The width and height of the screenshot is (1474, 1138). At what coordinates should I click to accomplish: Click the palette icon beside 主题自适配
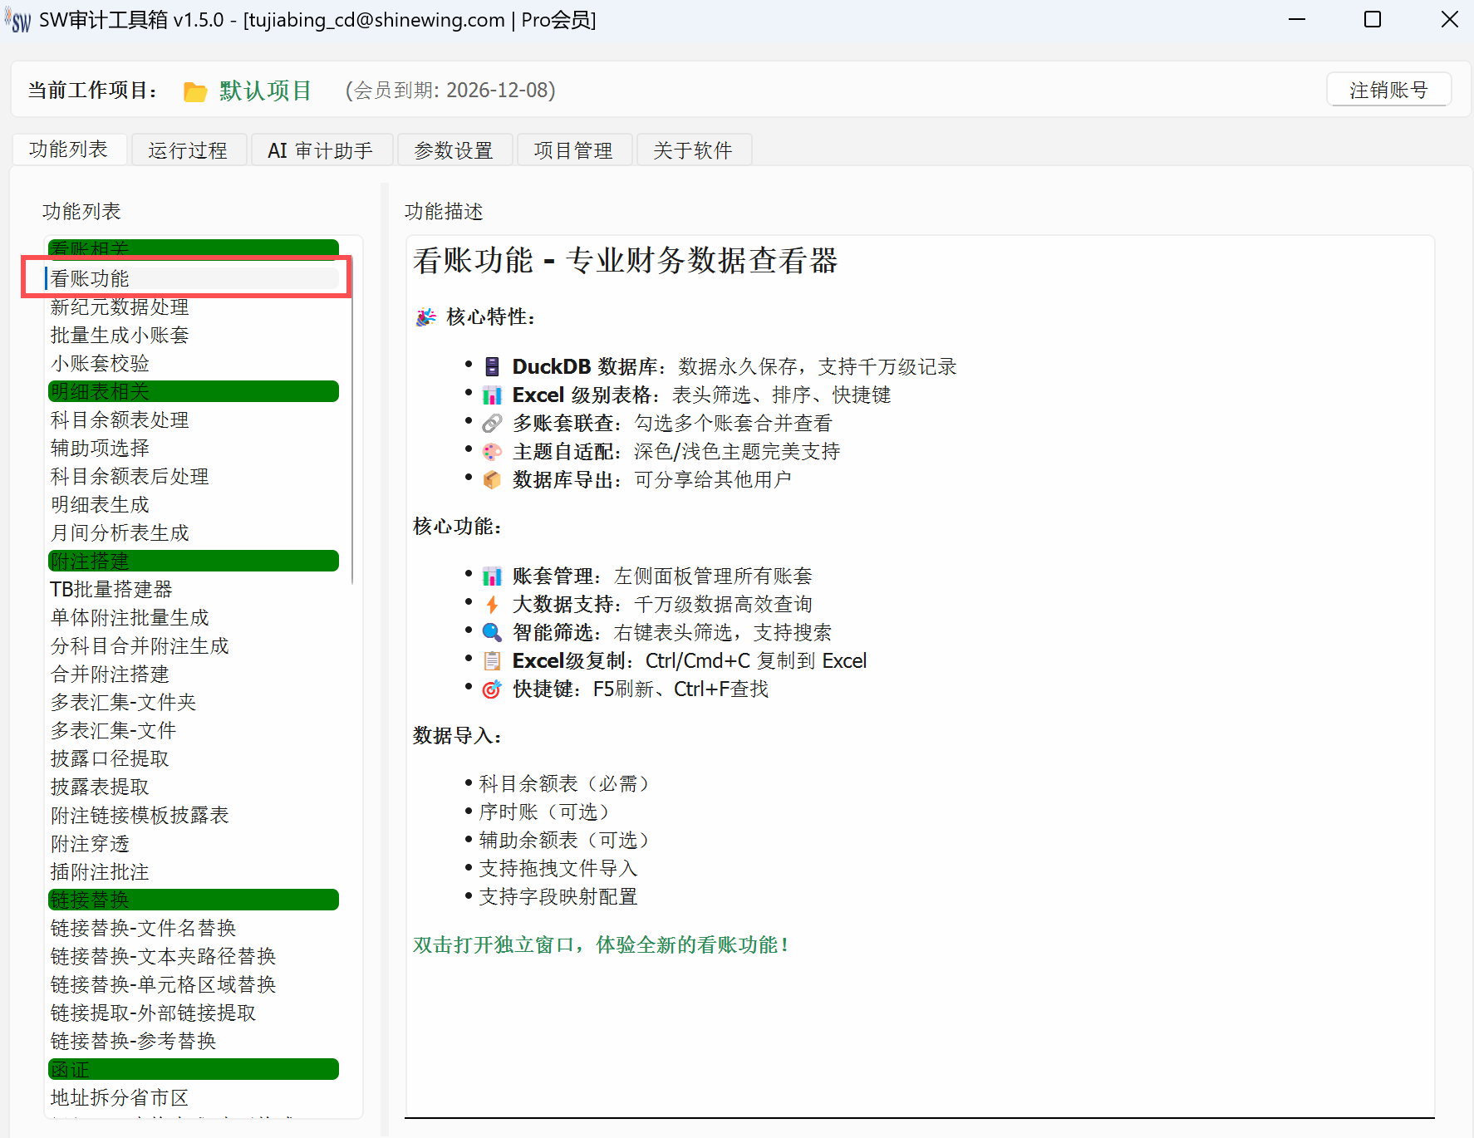[492, 451]
